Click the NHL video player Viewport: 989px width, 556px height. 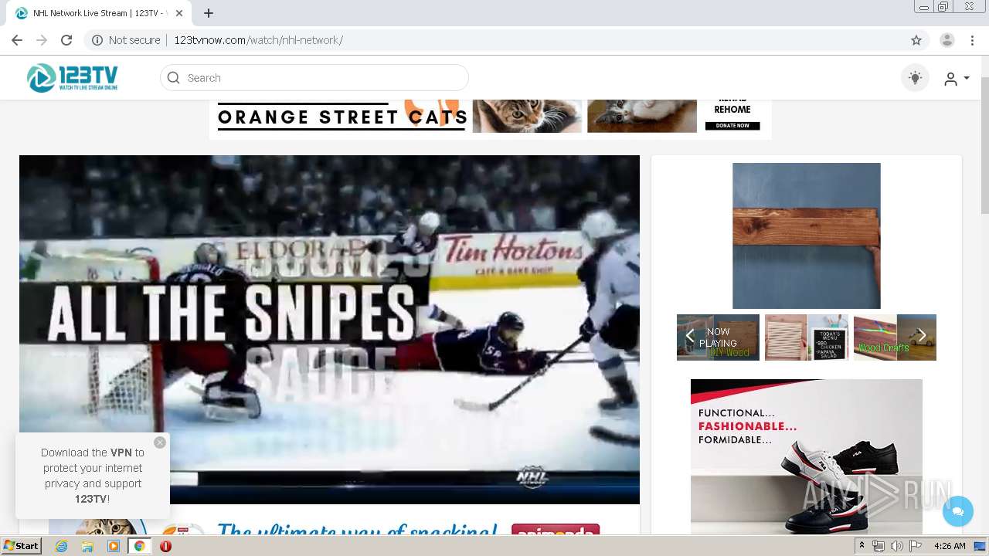click(329, 330)
